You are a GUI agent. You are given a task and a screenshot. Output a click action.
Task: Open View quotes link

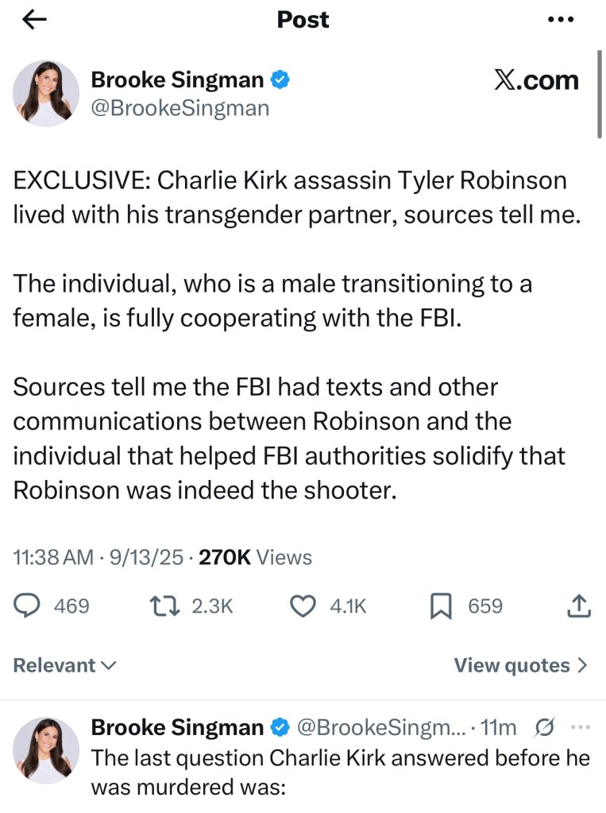[x=520, y=665]
